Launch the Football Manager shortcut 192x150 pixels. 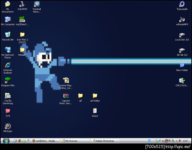click(37, 7)
